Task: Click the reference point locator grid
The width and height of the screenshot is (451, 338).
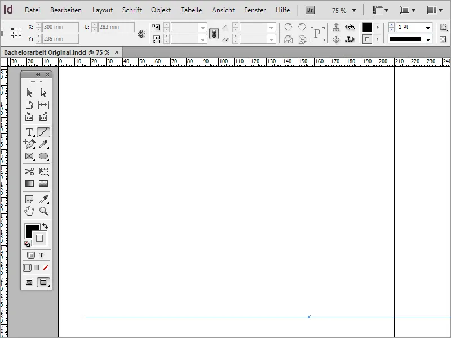Action: coord(16,33)
